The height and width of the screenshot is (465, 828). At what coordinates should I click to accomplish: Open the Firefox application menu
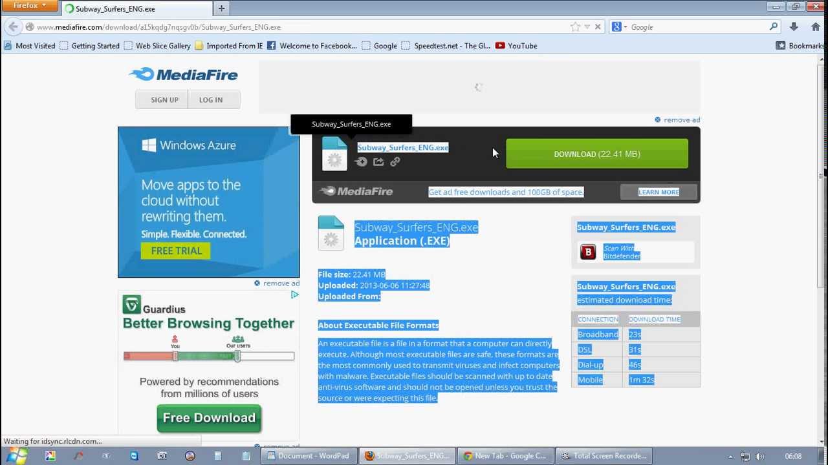pos(30,6)
